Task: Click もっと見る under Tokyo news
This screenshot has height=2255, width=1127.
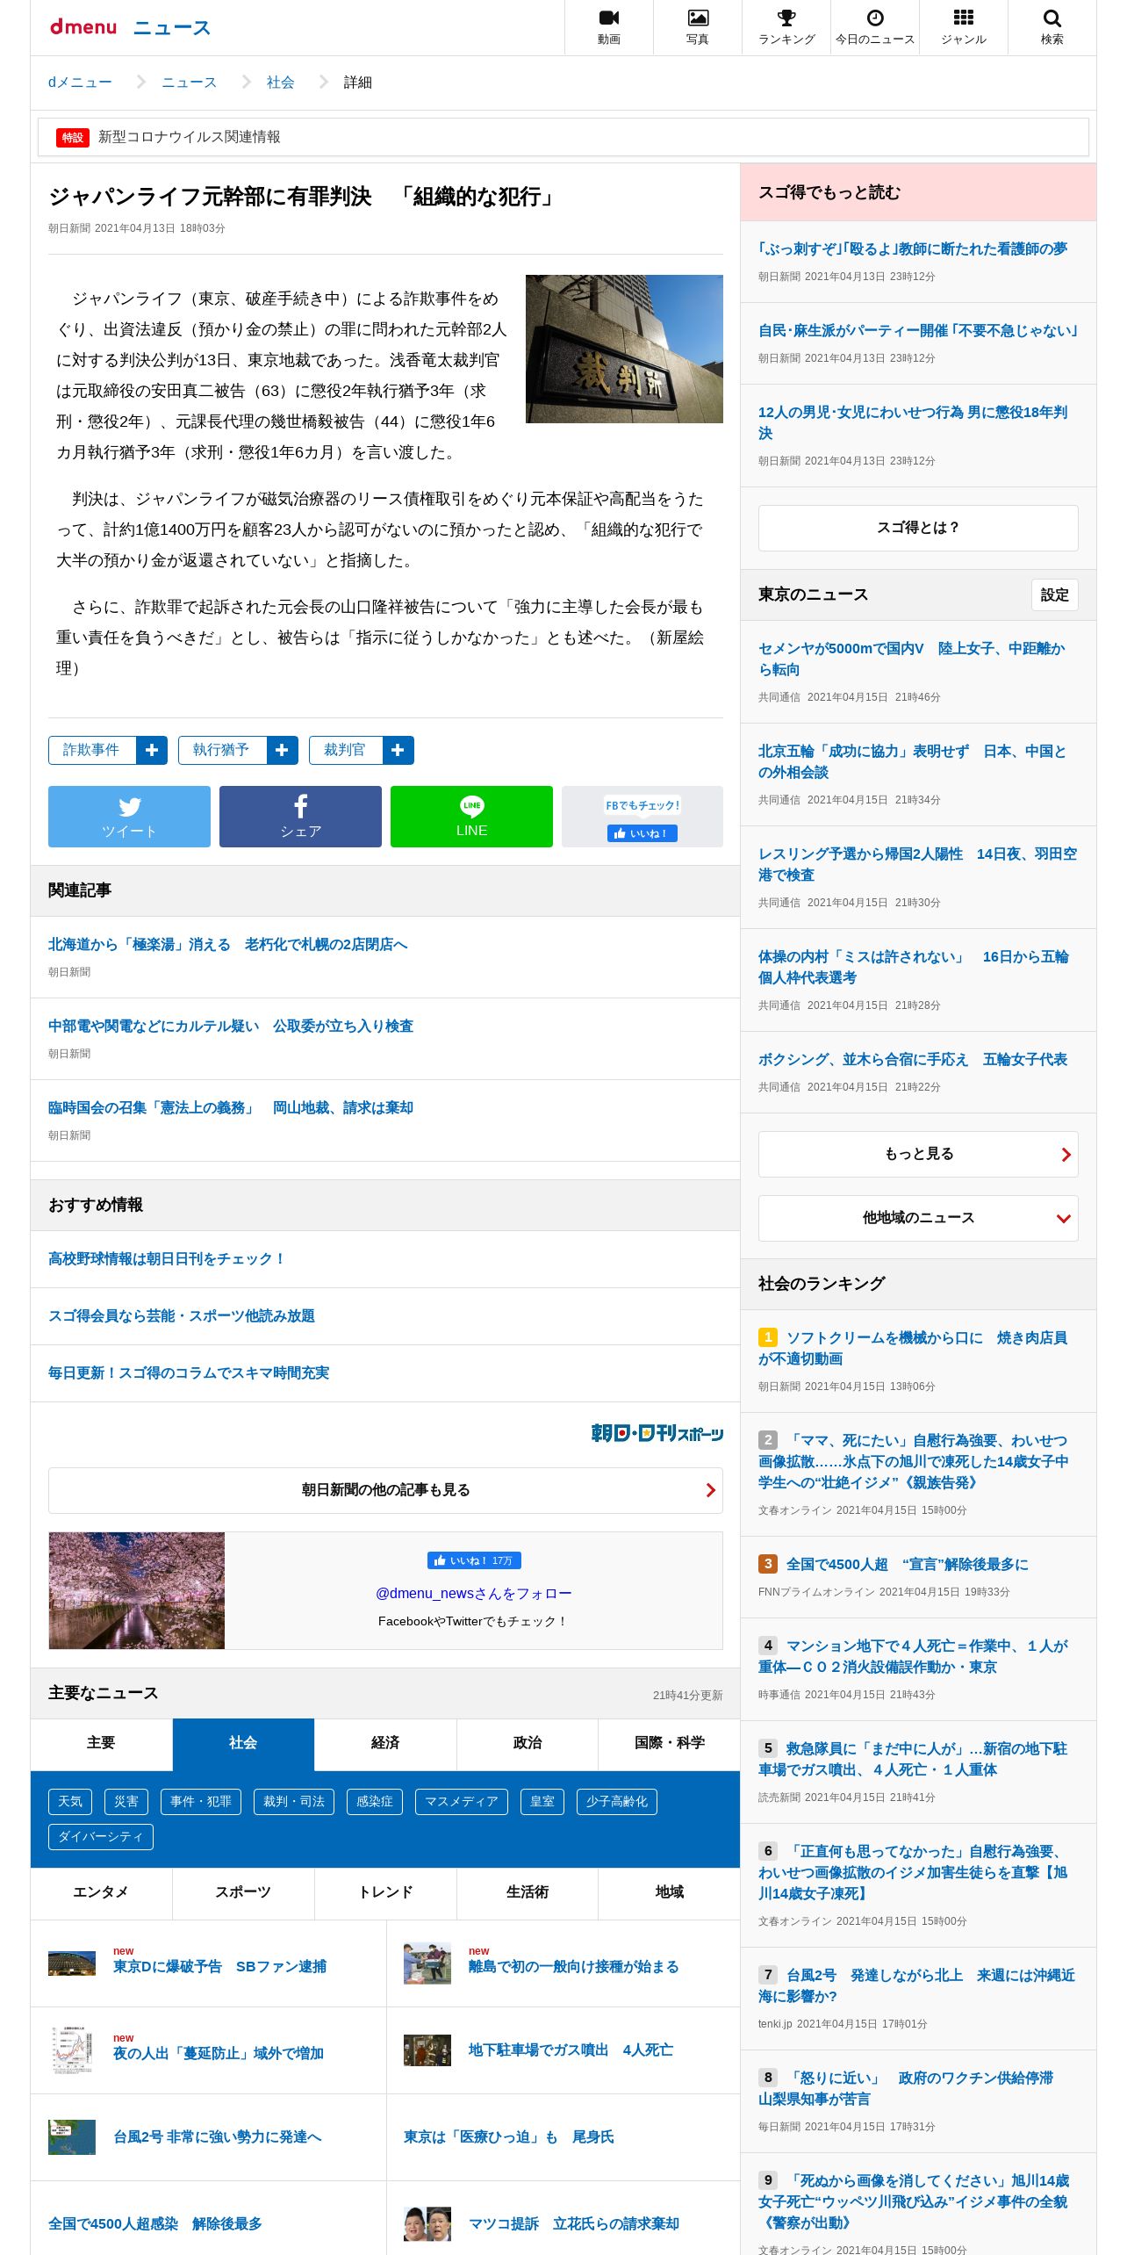Action: point(918,1154)
